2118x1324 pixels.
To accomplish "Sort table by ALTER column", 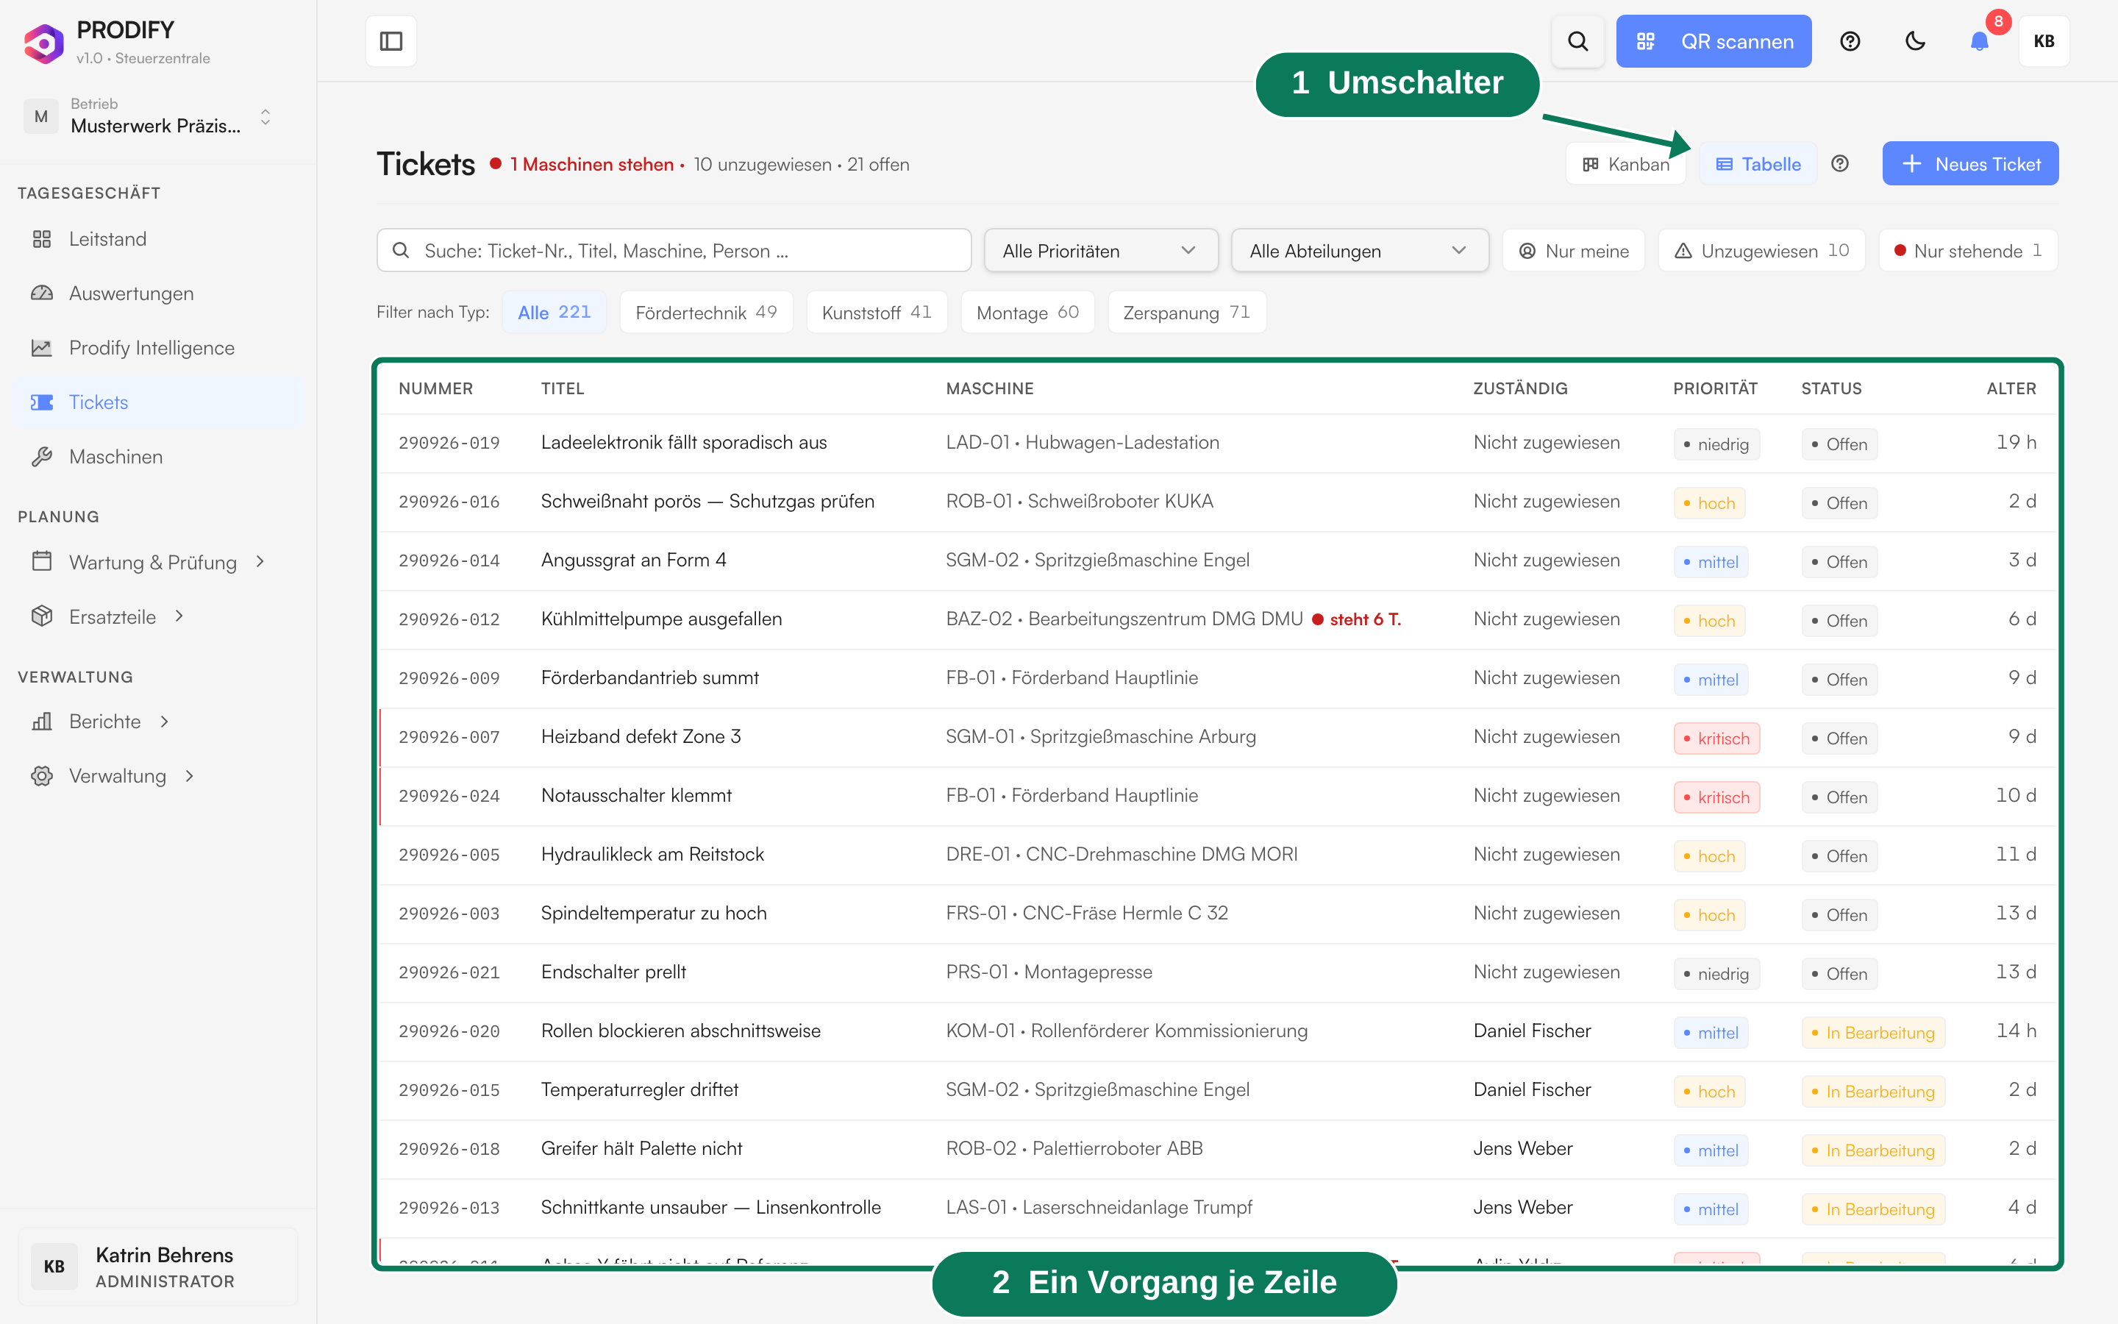I will [2011, 388].
